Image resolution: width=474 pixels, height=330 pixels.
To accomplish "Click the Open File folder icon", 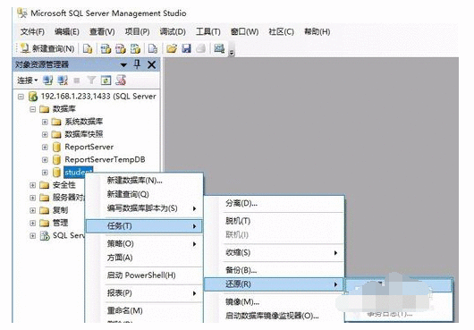I will coord(172,48).
